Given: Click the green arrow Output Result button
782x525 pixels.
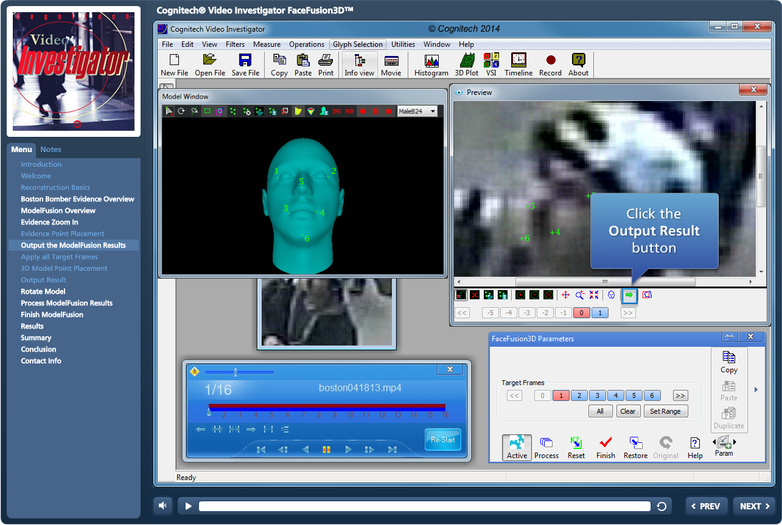Looking at the screenshot, I should coord(629,295).
